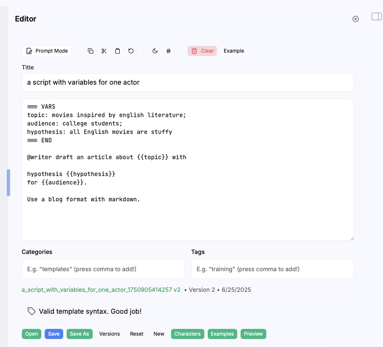Screen dimensions: 383x347
Task: Toggle dark mode with the moon icon
Action: coord(155,51)
